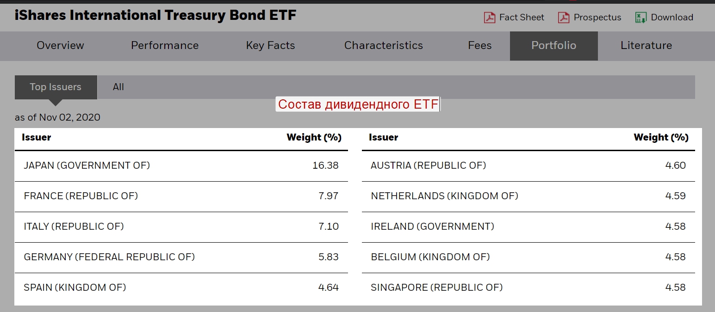Open the Fact Sheet text link
Viewport: 715px width, 312px height.
522,18
